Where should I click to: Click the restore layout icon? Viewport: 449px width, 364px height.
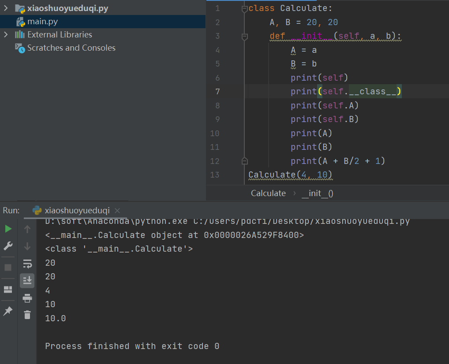pos(8,290)
